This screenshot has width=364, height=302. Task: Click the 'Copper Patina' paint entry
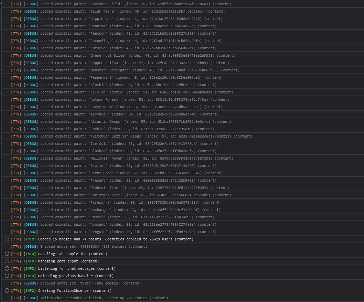tap(183, 63)
